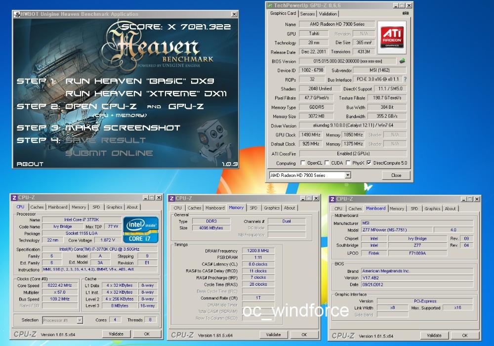Click the Z77 MPower (MS-7751) model field

[x=397, y=230]
